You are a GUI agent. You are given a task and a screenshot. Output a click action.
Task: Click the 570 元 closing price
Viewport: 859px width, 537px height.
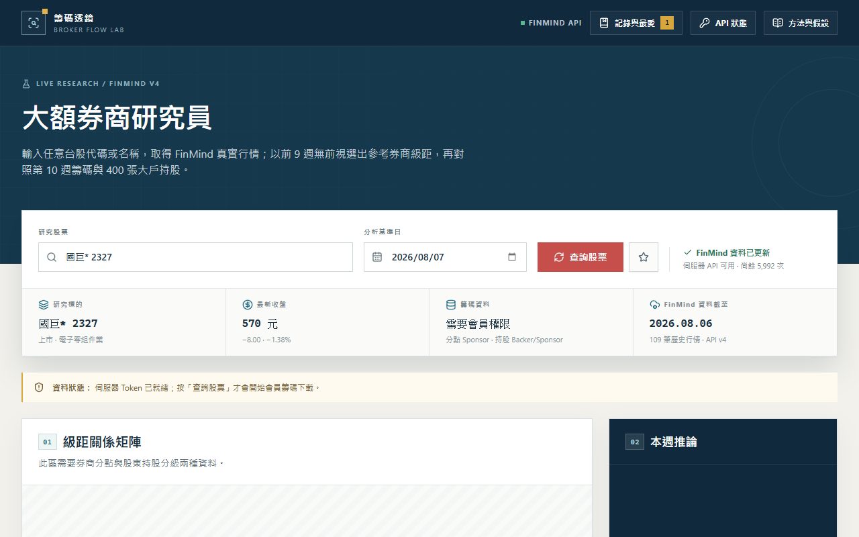pos(260,324)
